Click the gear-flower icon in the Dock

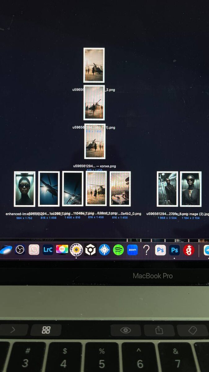pyautogui.click(x=76, y=250)
